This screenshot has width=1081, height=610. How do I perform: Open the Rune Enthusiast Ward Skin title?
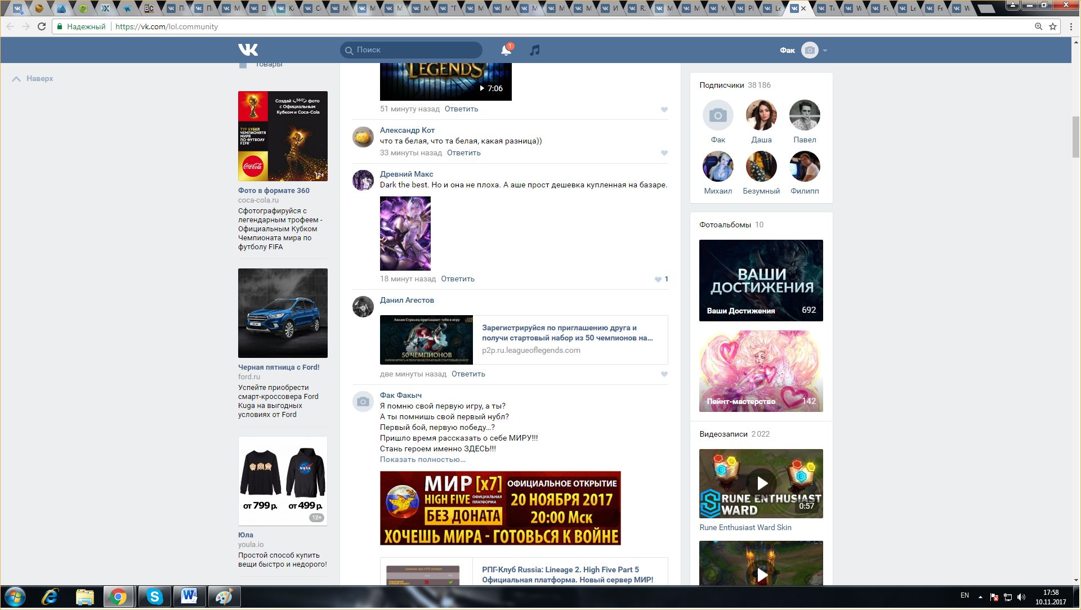click(745, 528)
